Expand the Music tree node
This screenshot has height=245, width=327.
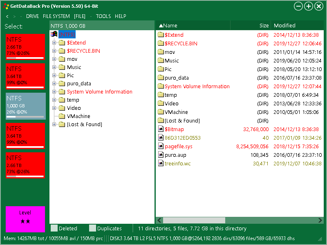click(54, 67)
